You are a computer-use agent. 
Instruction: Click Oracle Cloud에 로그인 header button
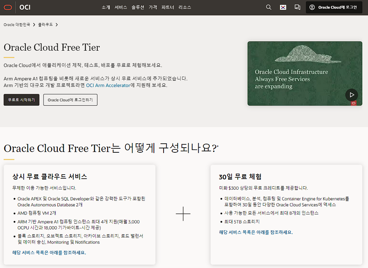coord(334,7)
